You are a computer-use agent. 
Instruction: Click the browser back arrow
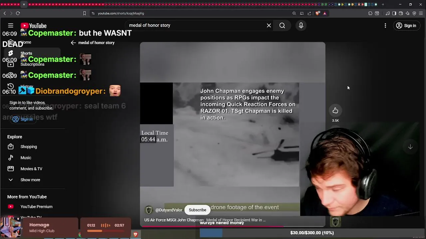click(x=5, y=13)
